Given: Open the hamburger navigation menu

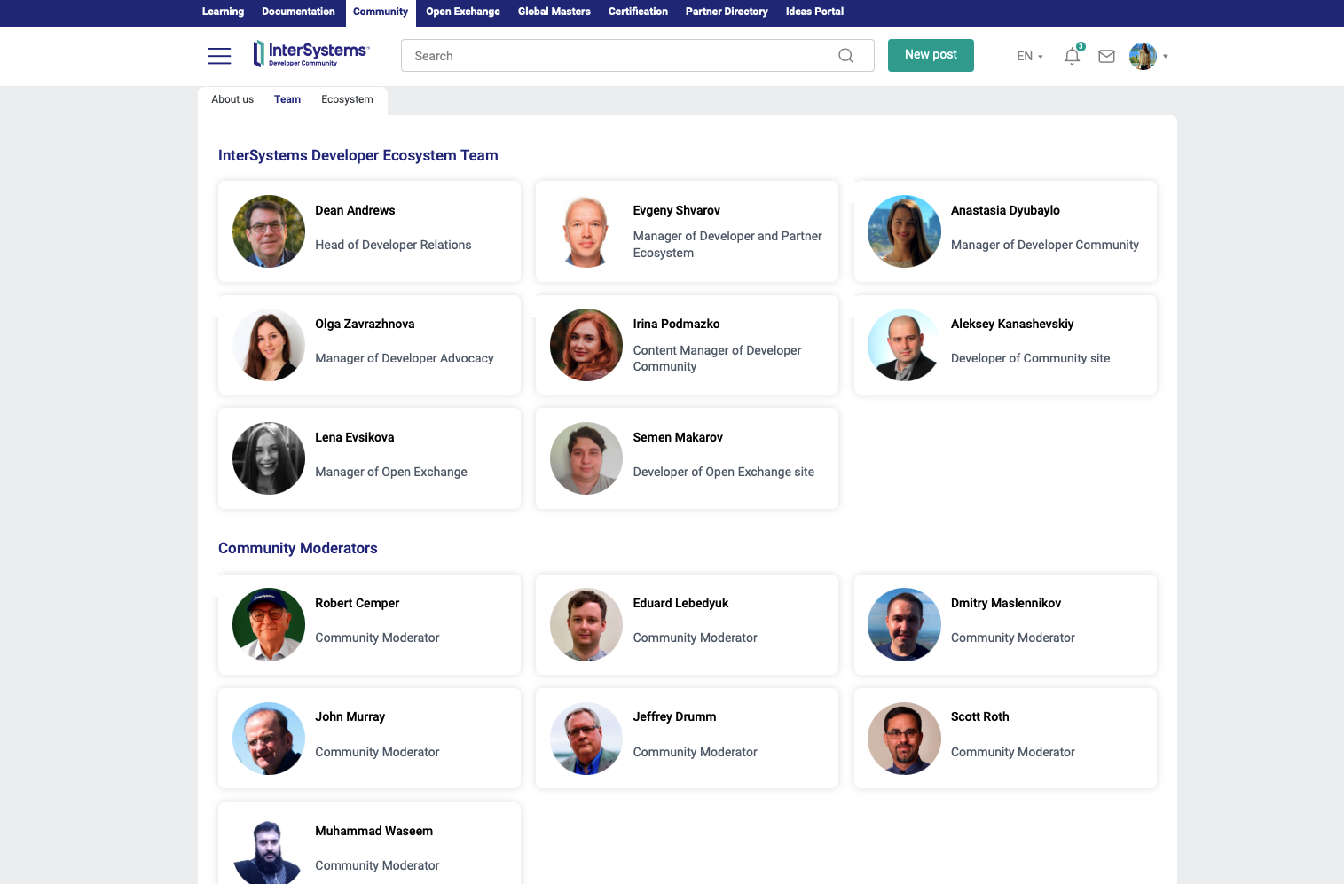Looking at the screenshot, I should (x=219, y=56).
